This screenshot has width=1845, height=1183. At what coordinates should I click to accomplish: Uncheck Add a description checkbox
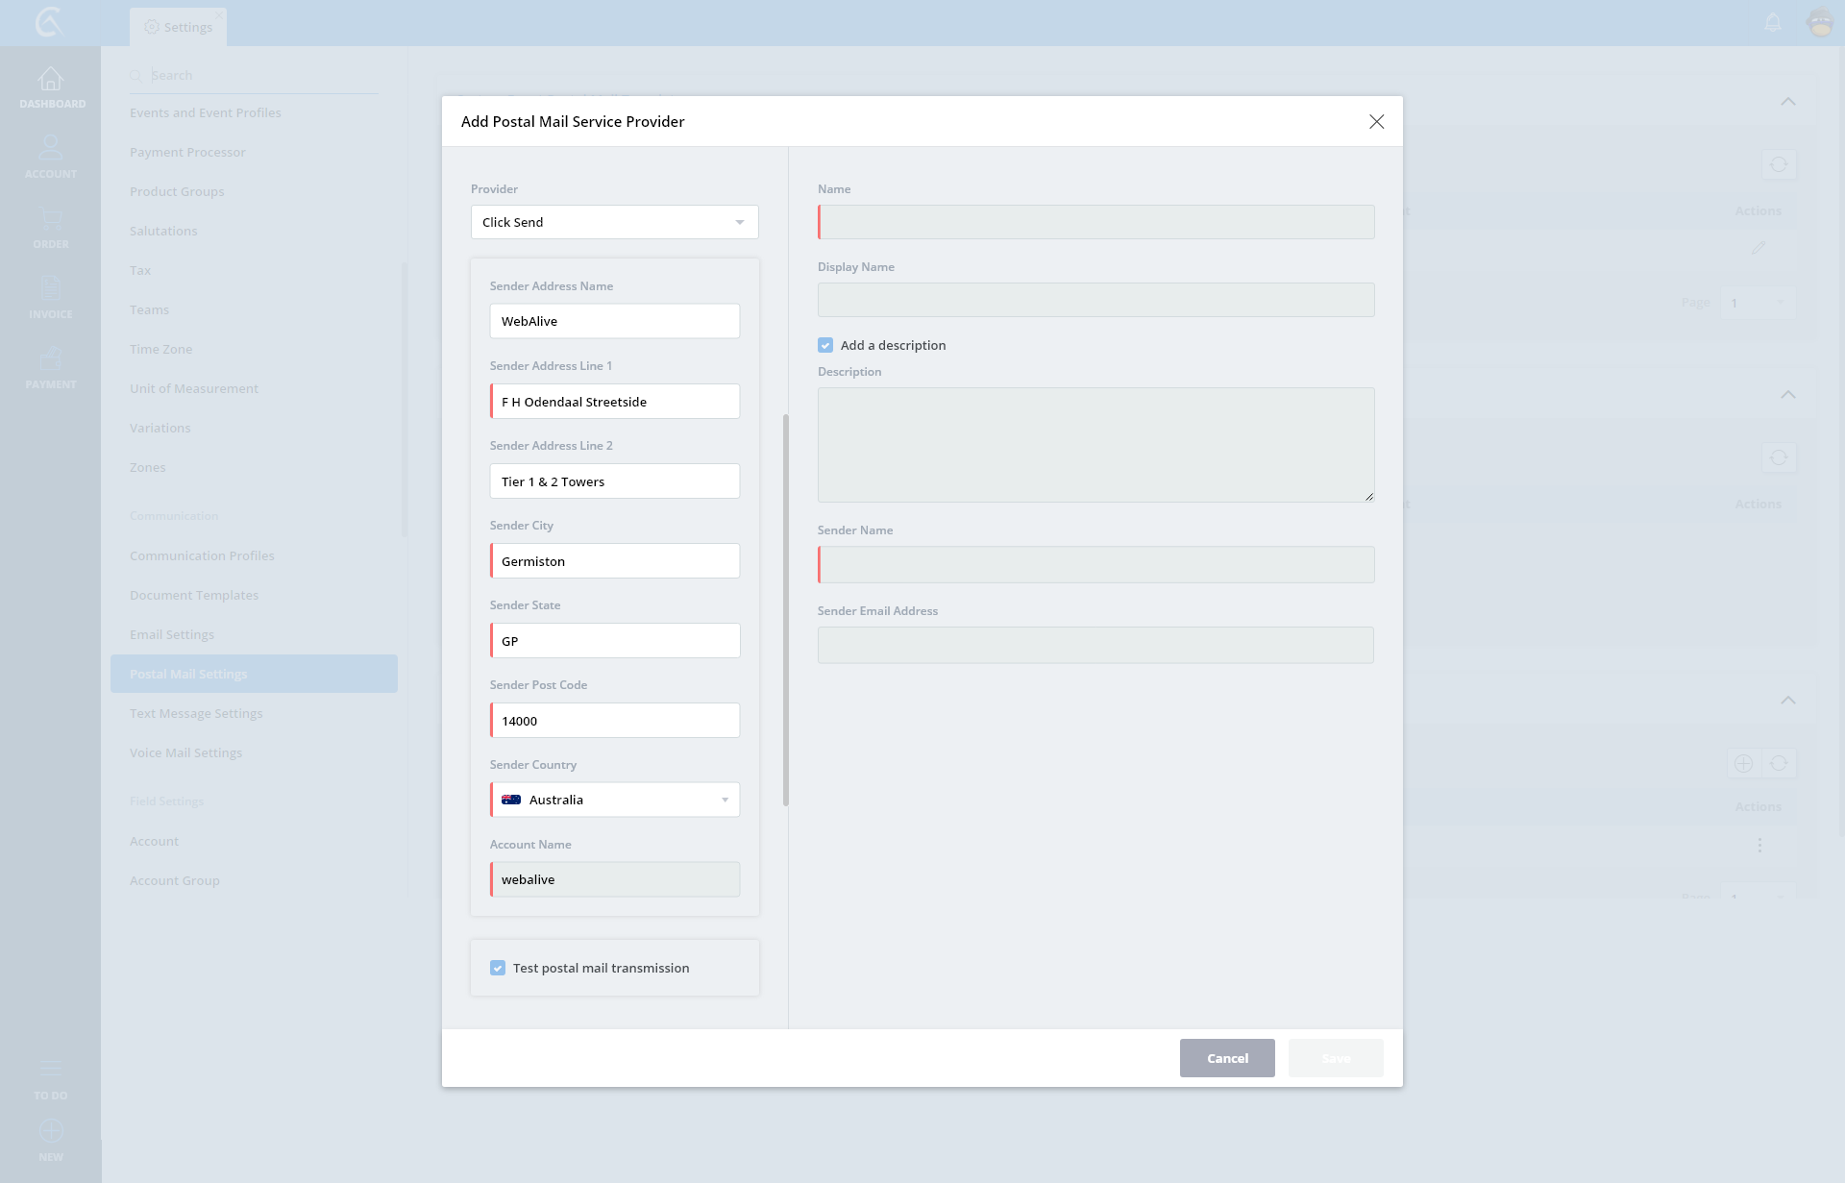tap(825, 345)
